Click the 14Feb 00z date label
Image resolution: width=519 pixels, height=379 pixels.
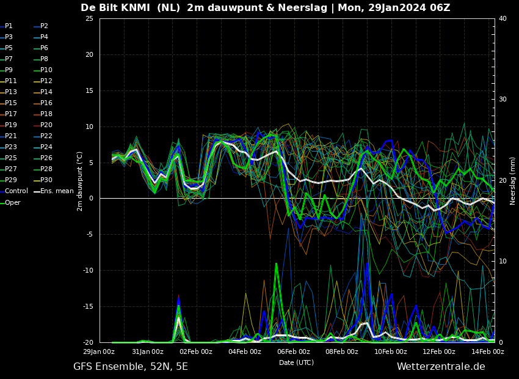point(488,352)
